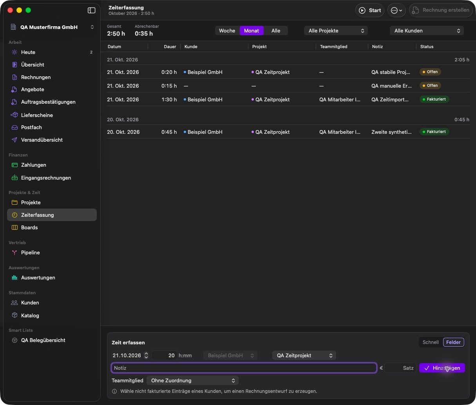Click the Angebote icon
The width and height of the screenshot is (476, 405).
pos(14,89)
